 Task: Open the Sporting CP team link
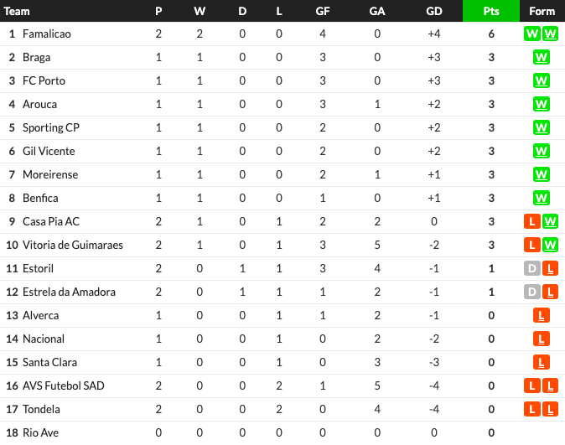click(51, 128)
